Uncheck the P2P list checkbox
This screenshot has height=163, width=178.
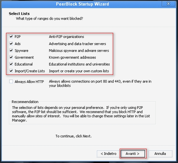(11, 36)
